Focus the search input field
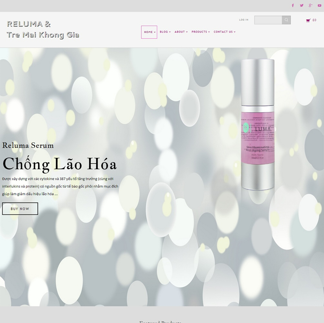The image size is (324, 323). tap(268, 20)
